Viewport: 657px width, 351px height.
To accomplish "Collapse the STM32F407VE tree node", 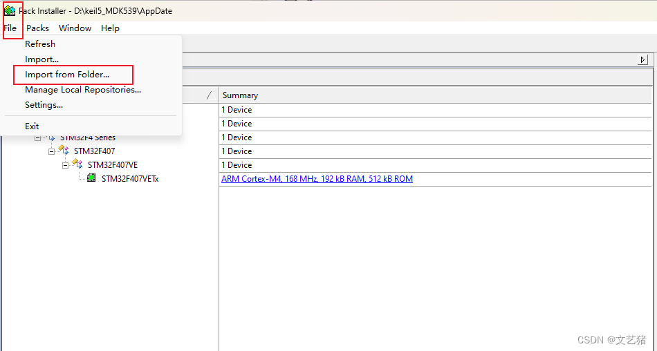I will [66, 165].
